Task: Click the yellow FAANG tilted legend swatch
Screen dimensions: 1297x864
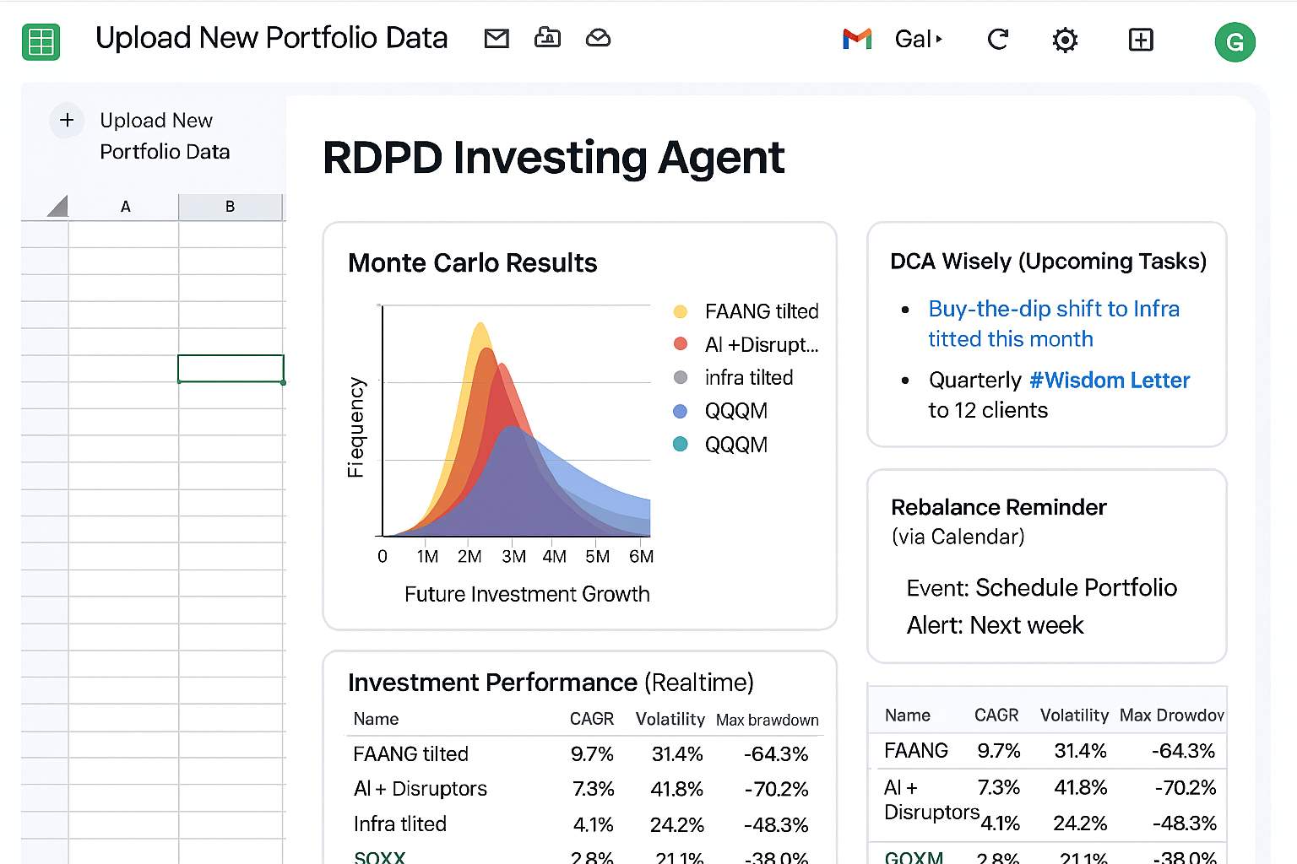Action: pyautogui.click(x=681, y=311)
